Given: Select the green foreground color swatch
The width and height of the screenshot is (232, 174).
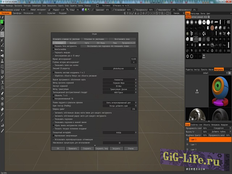Looking at the screenshot, I should pyautogui.click(x=2, y=21).
